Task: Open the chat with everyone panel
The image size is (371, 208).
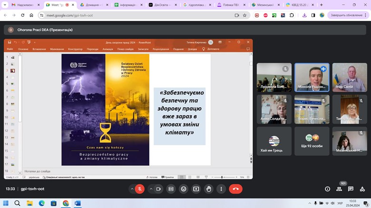Action: coord(351,189)
